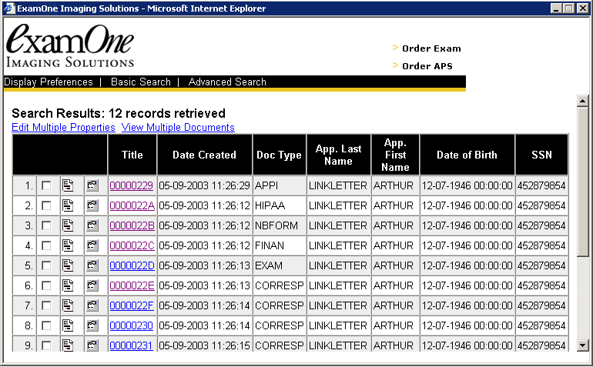Tick the row 4 selection checkbox

coord(47,245)
